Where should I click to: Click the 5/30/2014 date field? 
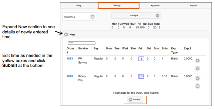(80, 17)
